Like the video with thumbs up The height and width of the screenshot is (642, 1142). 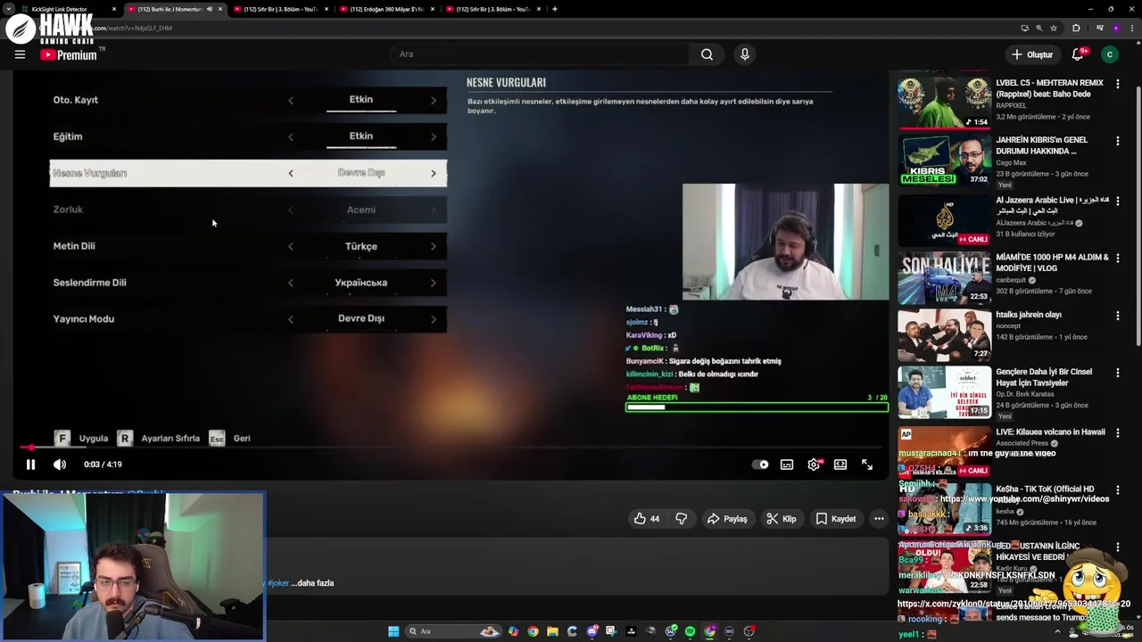click(647, 519)
